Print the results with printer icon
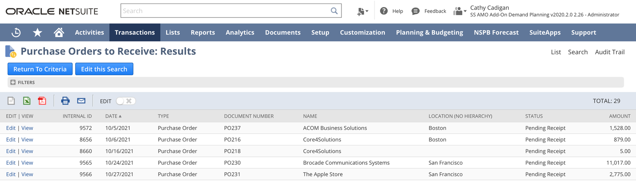636x181 pixels. tap(65, 101)
